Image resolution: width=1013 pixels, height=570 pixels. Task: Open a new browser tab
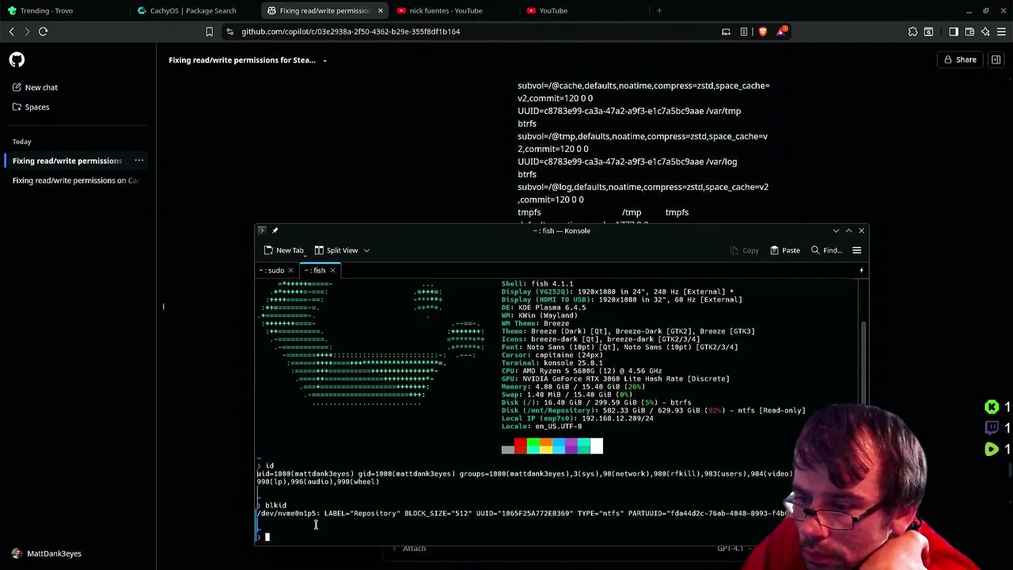coord(659,11)
